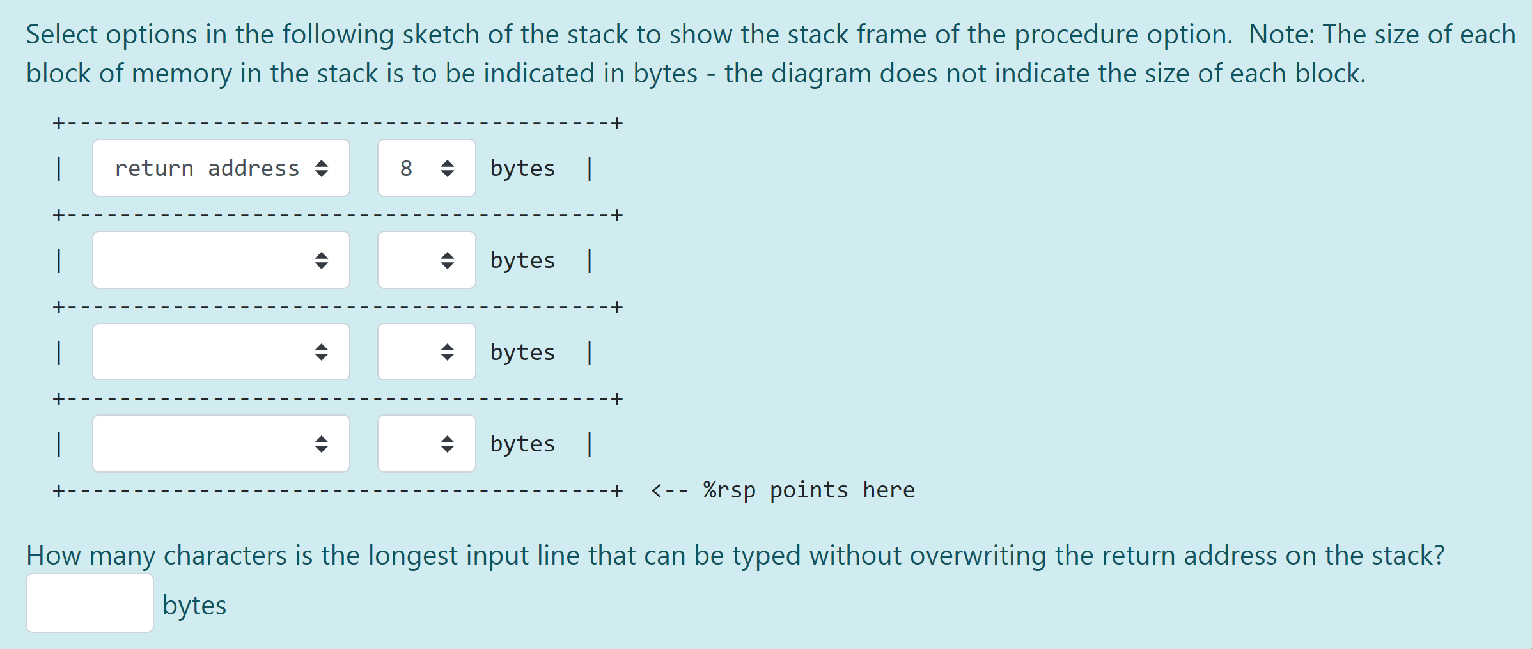Open the second row's empty label dropdown
This screenshot has width=1532, height=649.
click(221, 260)
